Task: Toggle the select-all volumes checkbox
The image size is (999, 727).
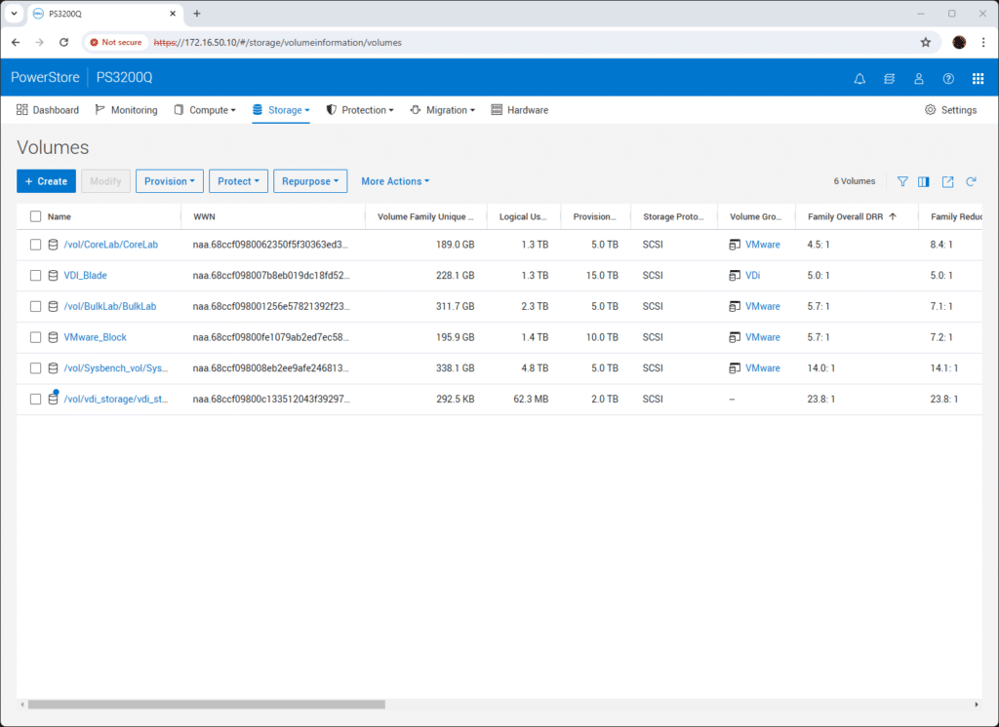Action: coord(36,216)
